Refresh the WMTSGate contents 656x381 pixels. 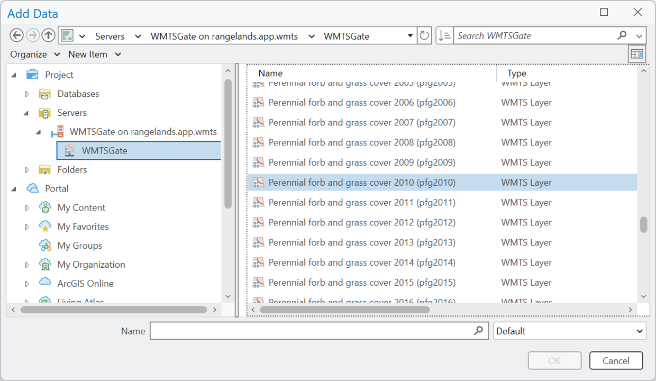(424, 35)
